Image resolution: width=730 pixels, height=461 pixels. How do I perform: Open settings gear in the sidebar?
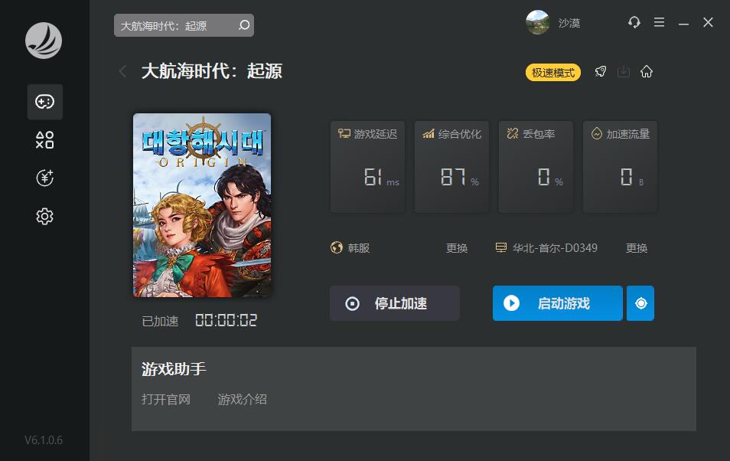click(x=44, y=216)
